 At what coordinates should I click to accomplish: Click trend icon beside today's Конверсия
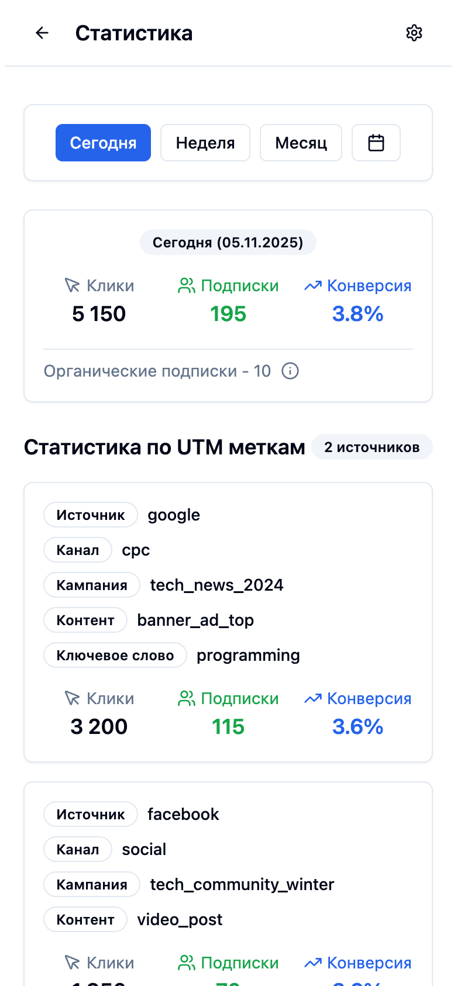313,286
